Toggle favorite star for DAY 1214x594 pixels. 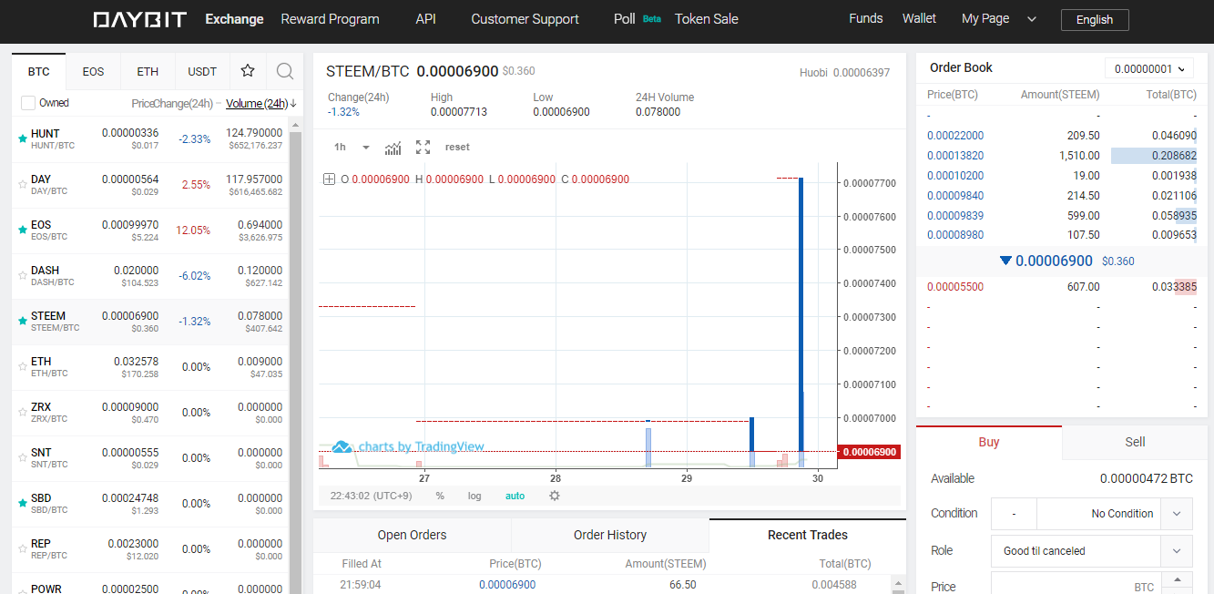pyautogui.click(x=22, y=185)
